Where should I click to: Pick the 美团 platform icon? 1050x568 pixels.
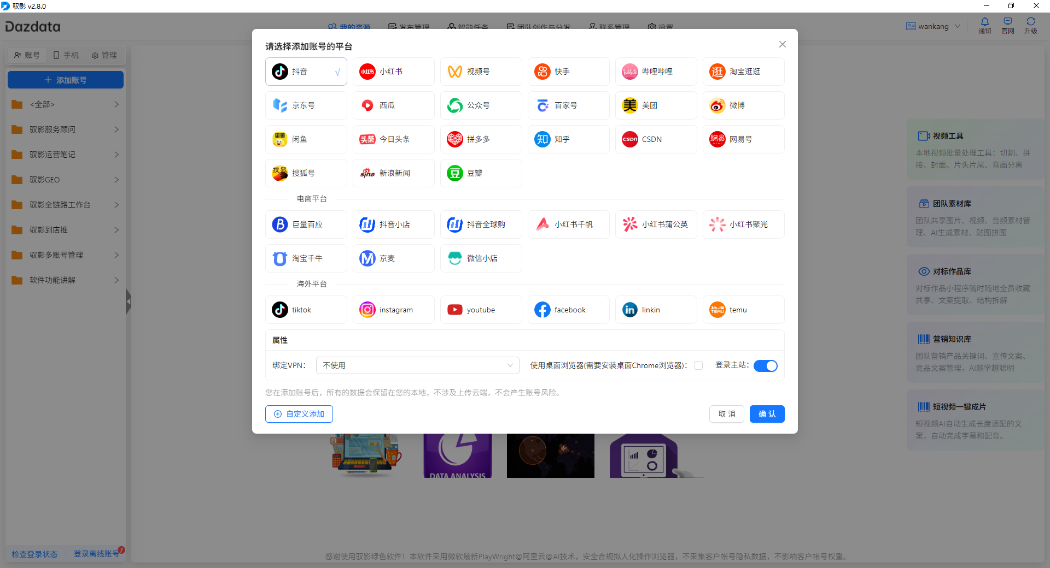point(630,105)
